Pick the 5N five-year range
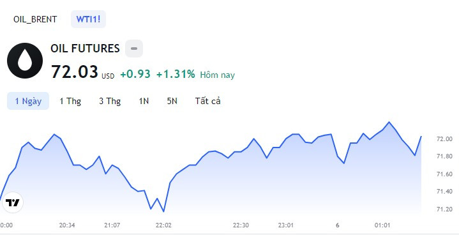Viewport: 459px width, 235px height. 172,101
